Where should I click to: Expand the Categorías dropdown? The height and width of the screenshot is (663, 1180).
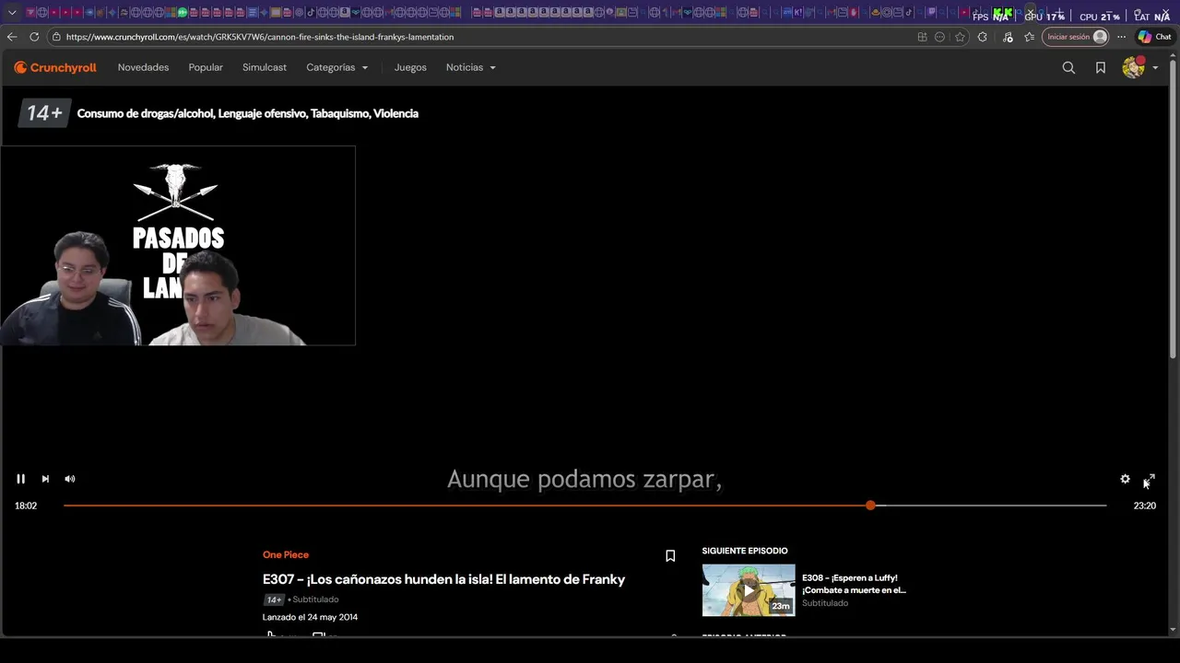[337, 67]
